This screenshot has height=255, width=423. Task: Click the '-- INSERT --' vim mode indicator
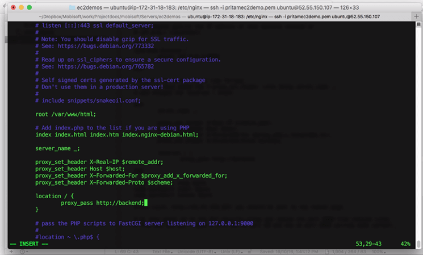[x=29, y=244]
